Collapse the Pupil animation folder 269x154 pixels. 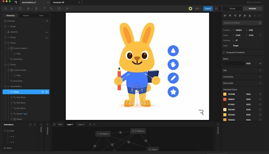[x=5, y=131]
